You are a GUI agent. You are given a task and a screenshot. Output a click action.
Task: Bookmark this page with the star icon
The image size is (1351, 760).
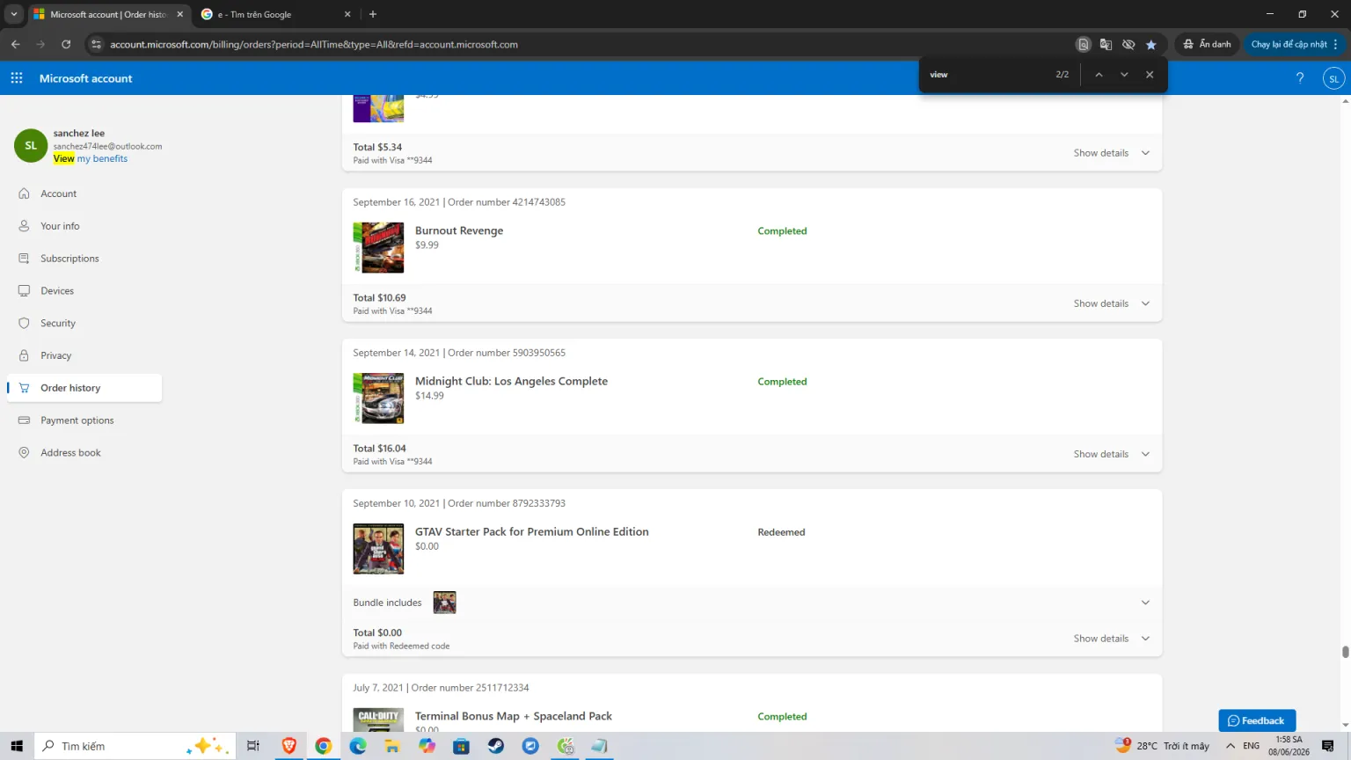tap(1151, 44)
